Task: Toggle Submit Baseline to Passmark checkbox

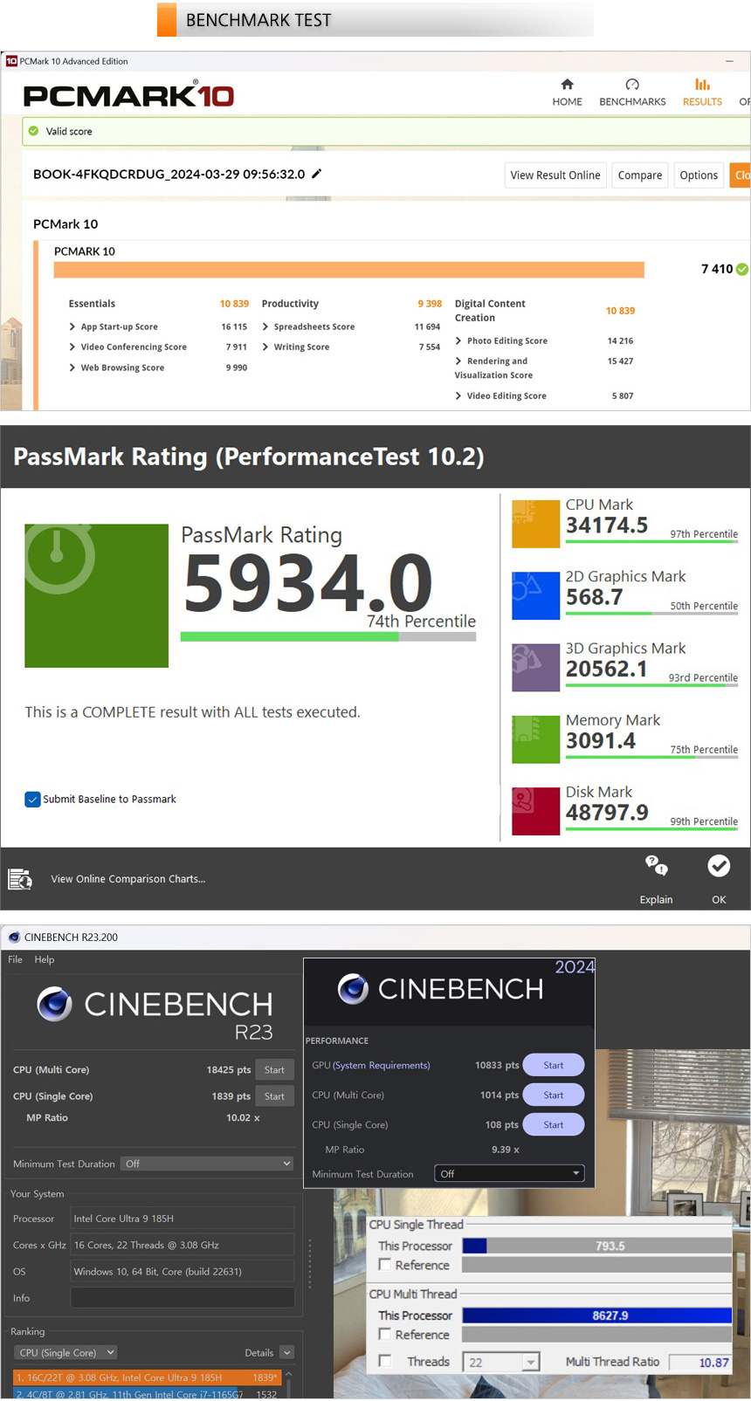Action: [32, 799]
